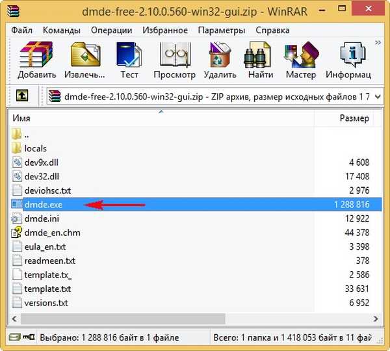Show hidden toolbar buttons chevron

point(378,42)
